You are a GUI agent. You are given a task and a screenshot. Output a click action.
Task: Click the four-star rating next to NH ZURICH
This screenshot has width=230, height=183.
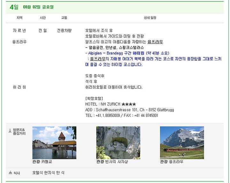click(129, 104)
